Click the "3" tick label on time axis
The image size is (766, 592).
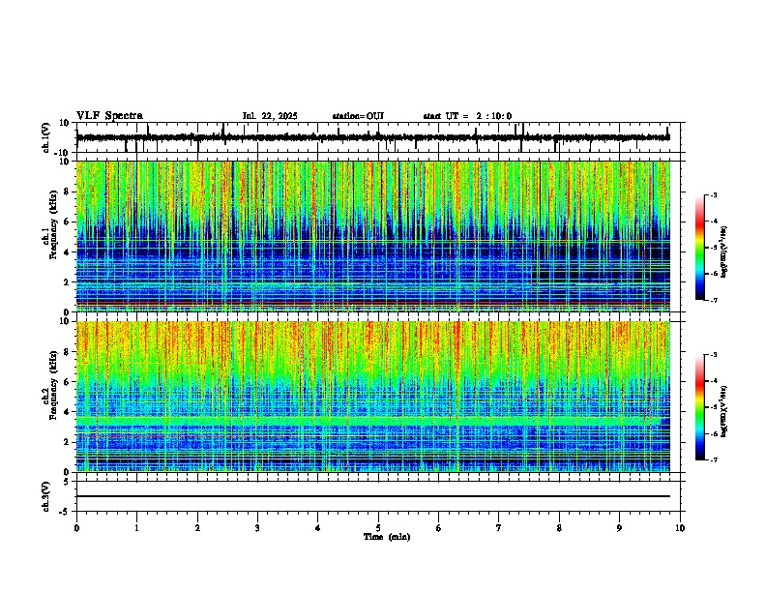pos(257,528)
